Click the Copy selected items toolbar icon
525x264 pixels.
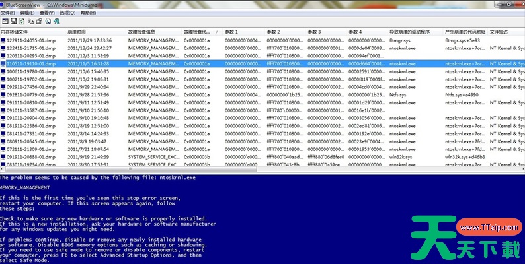click(x=30, y=21)
